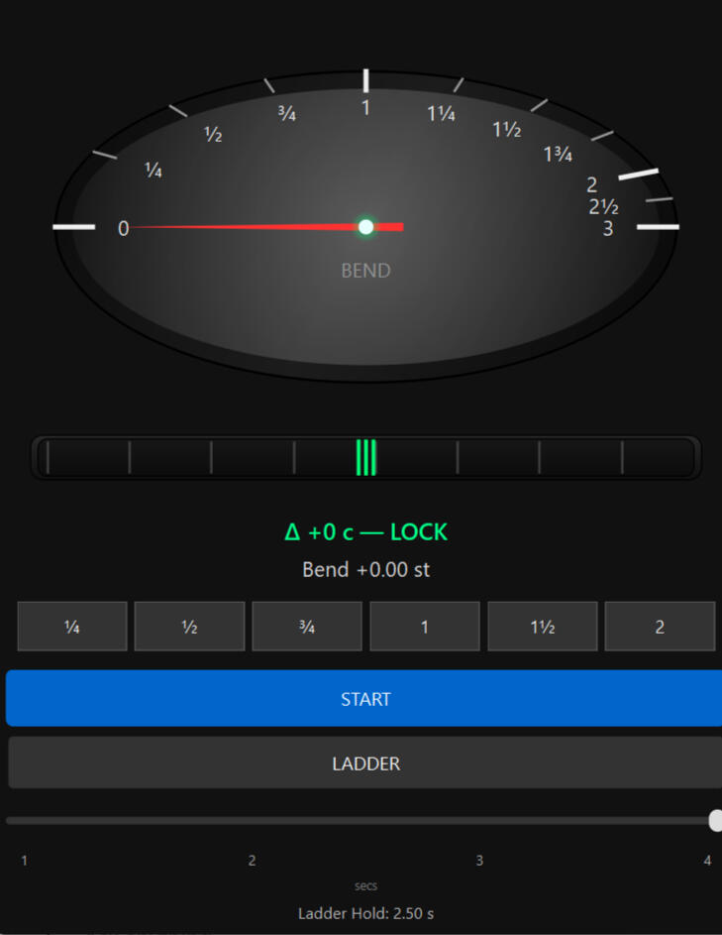The height and width of the screenshot is (935, 722).
Task: Click the ¼ bend preset button
Action: coord(72,627)
